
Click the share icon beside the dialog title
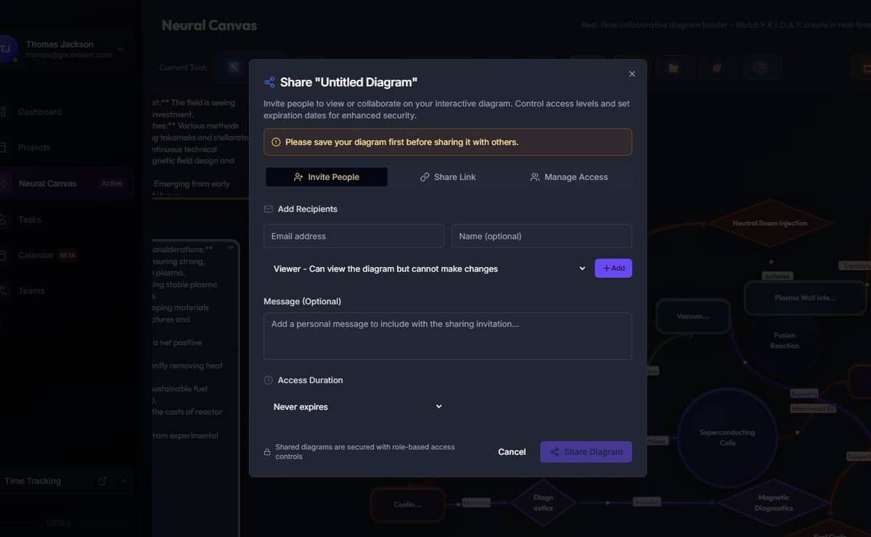(x=269, y=83)
